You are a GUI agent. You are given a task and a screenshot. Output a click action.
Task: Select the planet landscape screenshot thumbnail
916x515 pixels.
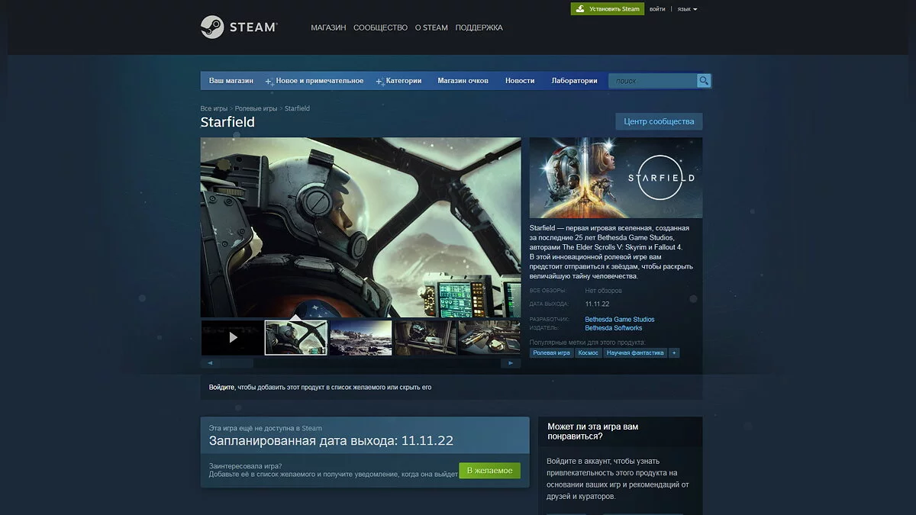360,337
